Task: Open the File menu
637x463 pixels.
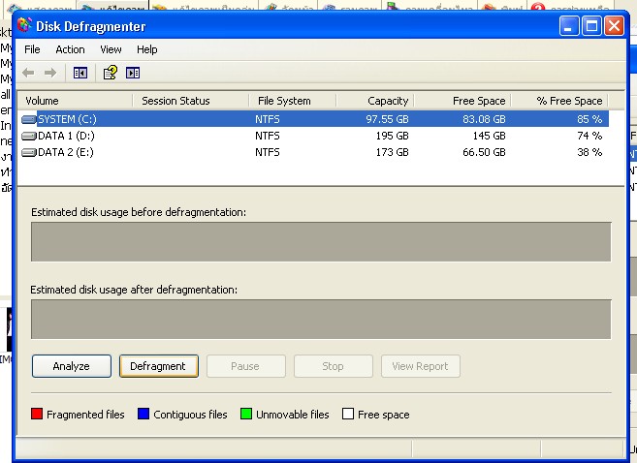Action: [32, 49]
